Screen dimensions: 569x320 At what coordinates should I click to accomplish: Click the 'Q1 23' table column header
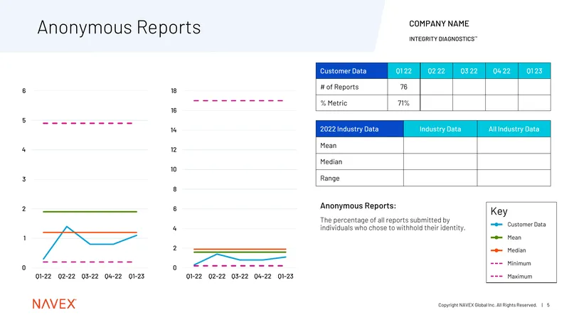coord(534,70)
